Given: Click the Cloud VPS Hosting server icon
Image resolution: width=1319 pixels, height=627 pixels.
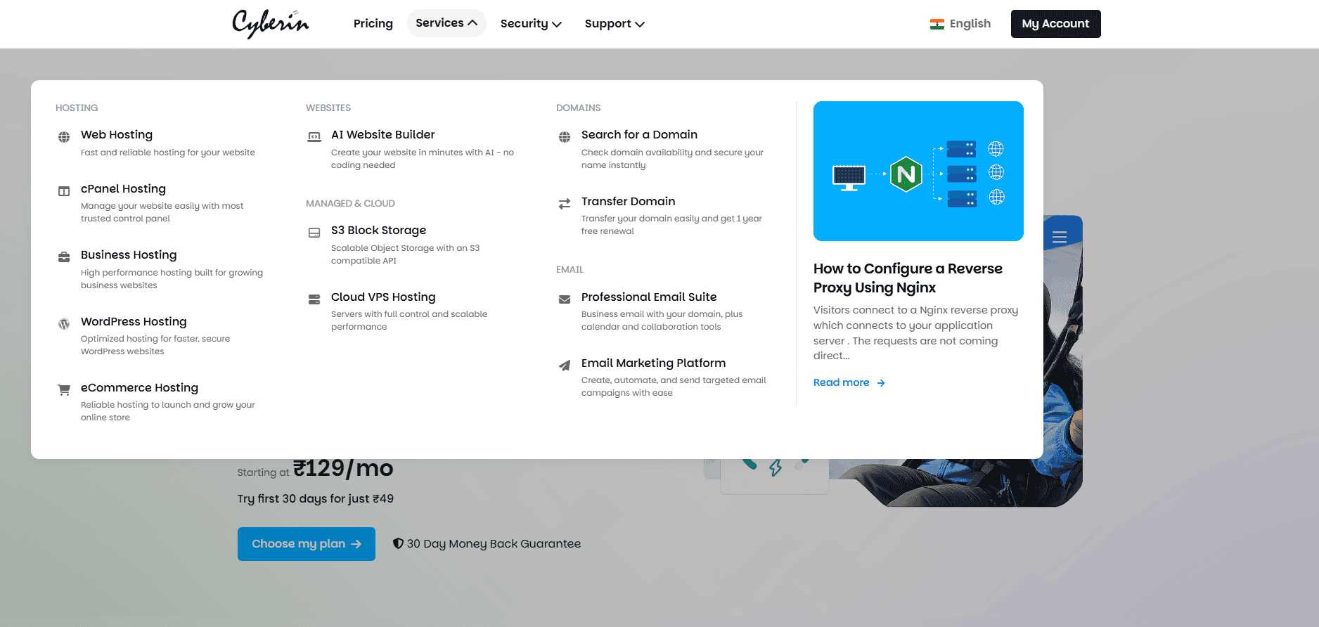Looking at the screenshot, I should tap(314, 299).
